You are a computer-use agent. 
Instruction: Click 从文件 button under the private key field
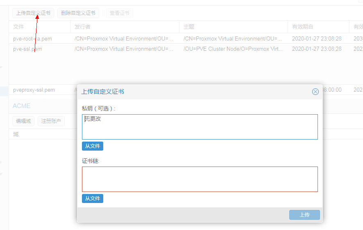tap(92, 146)
